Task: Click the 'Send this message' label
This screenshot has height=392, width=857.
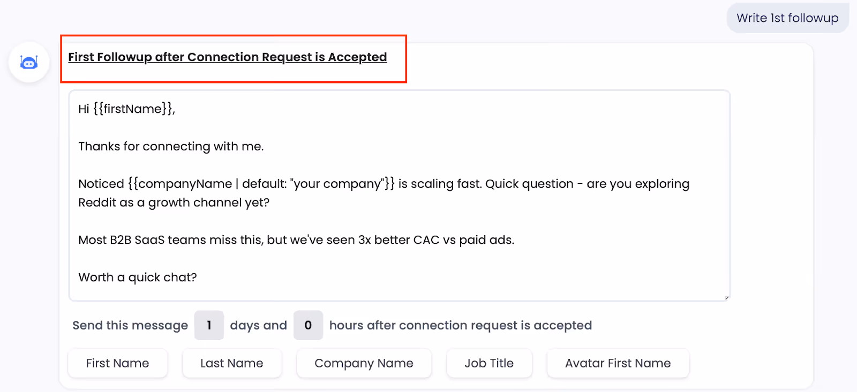Action: (130, 325)
